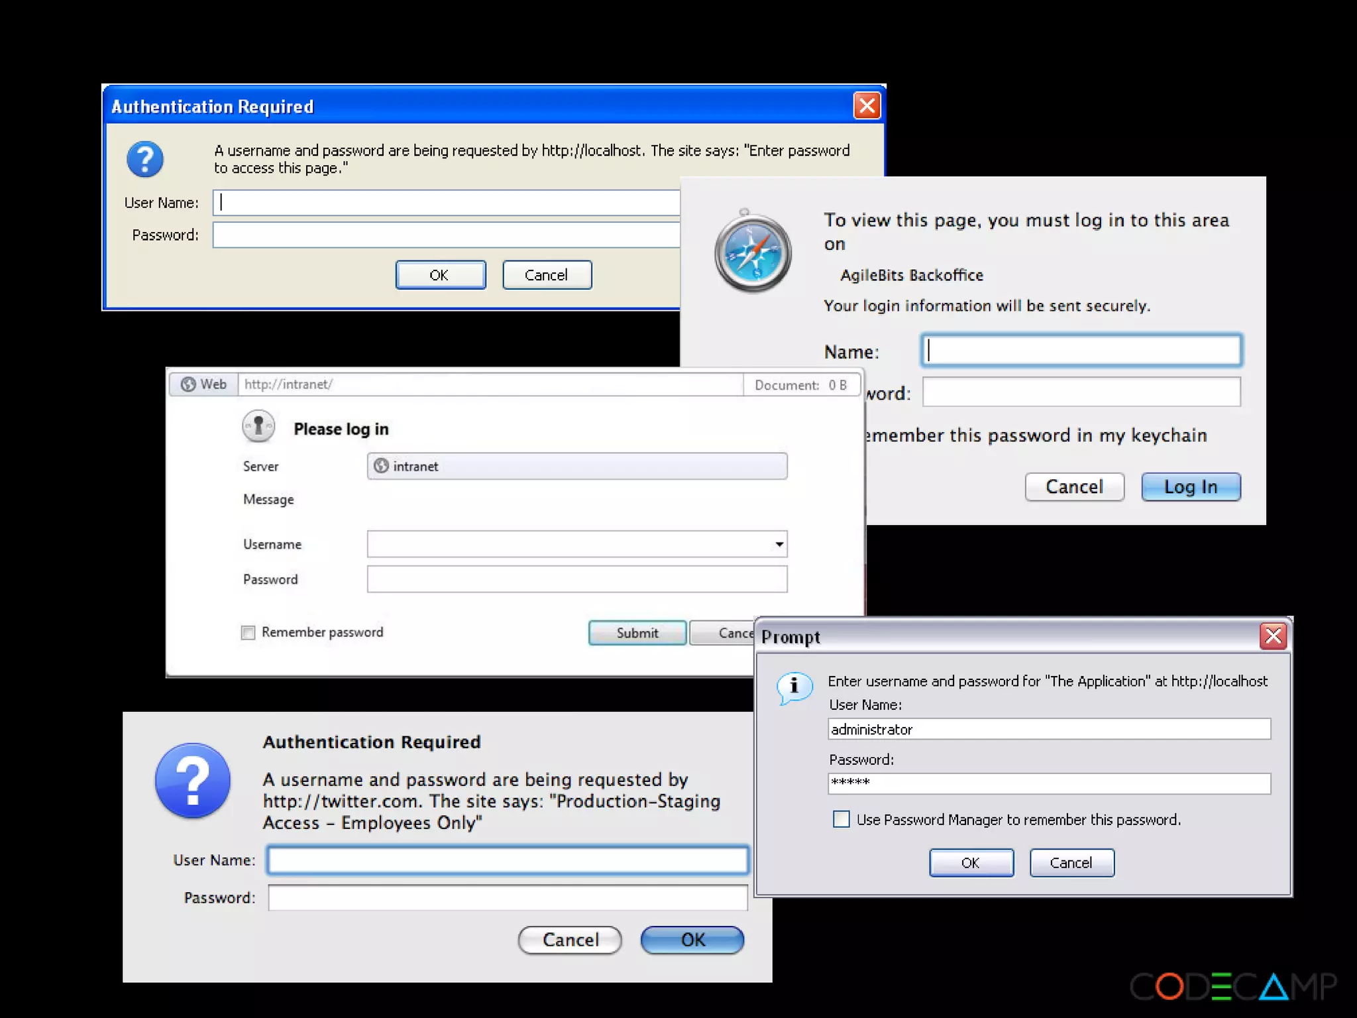Close the Prompt dialog with the red X
The height and width of the screenshot is (1018, 1357).
pyautogui.click(x=1273, y=636)
